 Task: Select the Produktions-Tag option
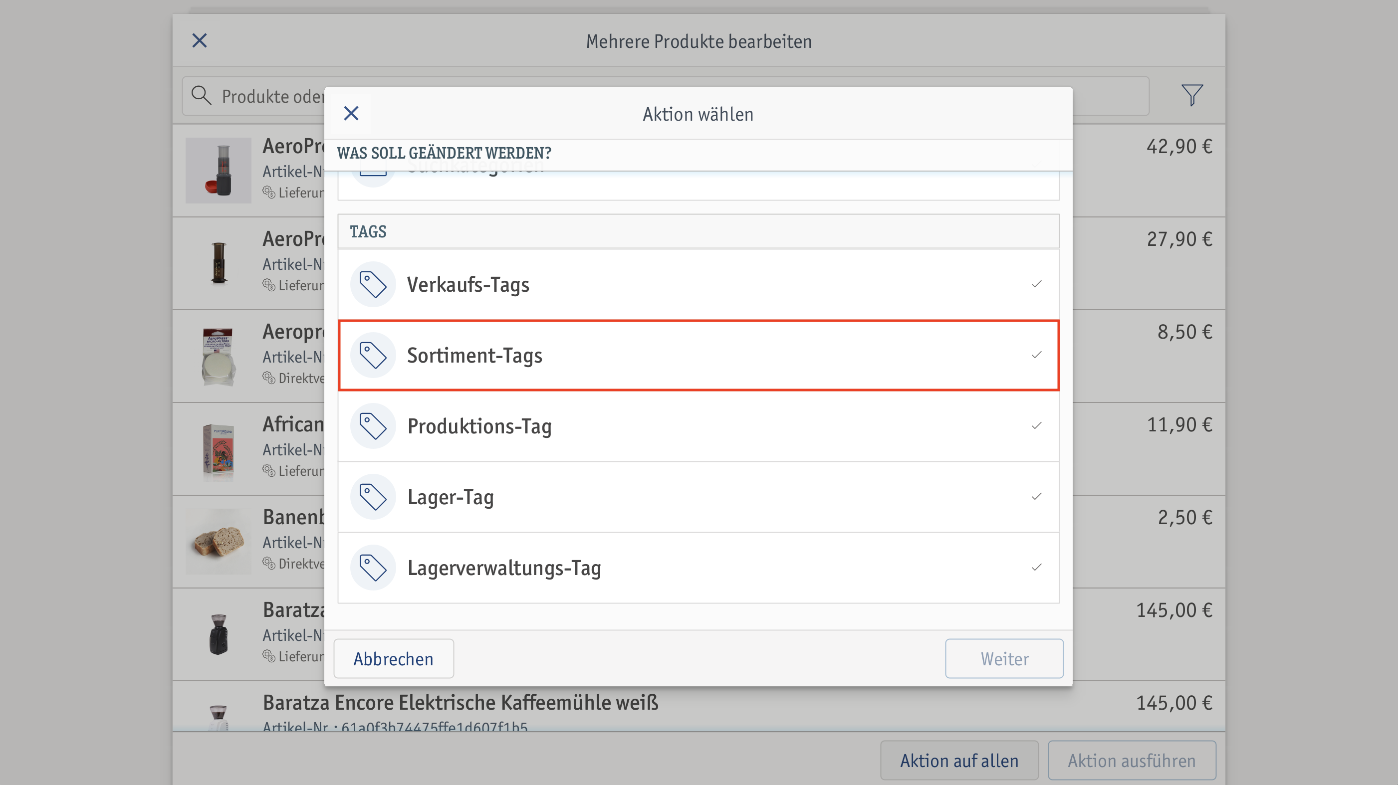pyautogui.click(x=699, y=426)
